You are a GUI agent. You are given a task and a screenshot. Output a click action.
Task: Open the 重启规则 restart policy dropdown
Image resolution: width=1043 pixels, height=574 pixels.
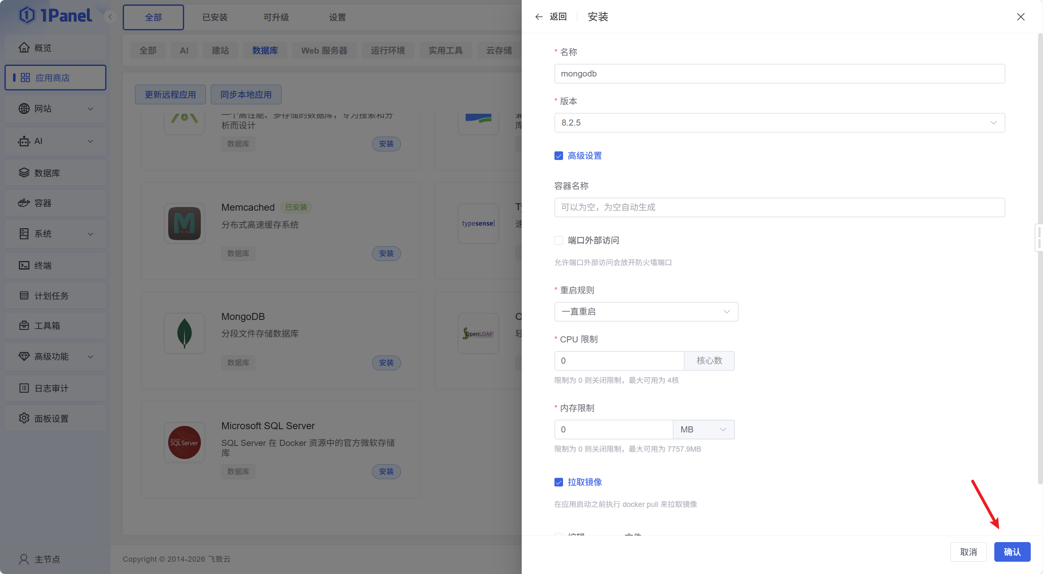tap(646, 312)
